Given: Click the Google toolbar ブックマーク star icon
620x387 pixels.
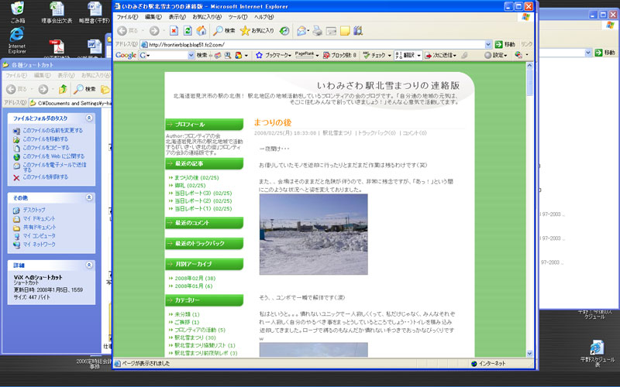Looking at the screenshot, I should click(259, 55).
